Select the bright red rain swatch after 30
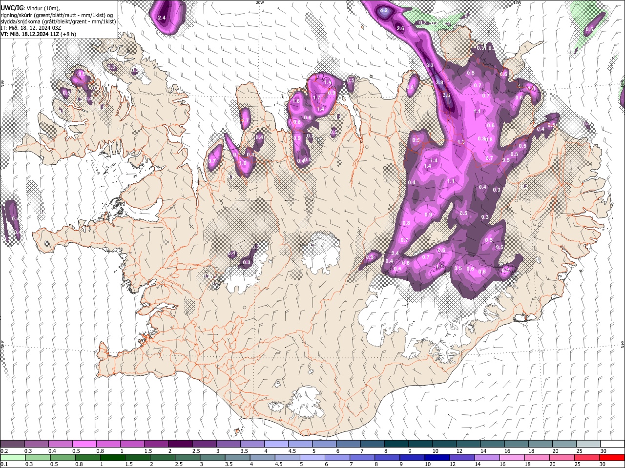Viewport: 625px width, 468px height. point(613,457)
